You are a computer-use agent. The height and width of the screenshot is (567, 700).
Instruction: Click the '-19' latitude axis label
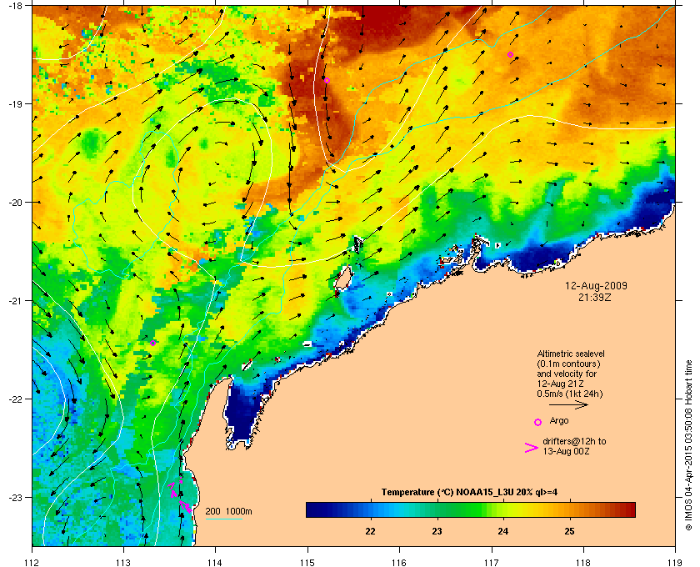click(15, 103)
